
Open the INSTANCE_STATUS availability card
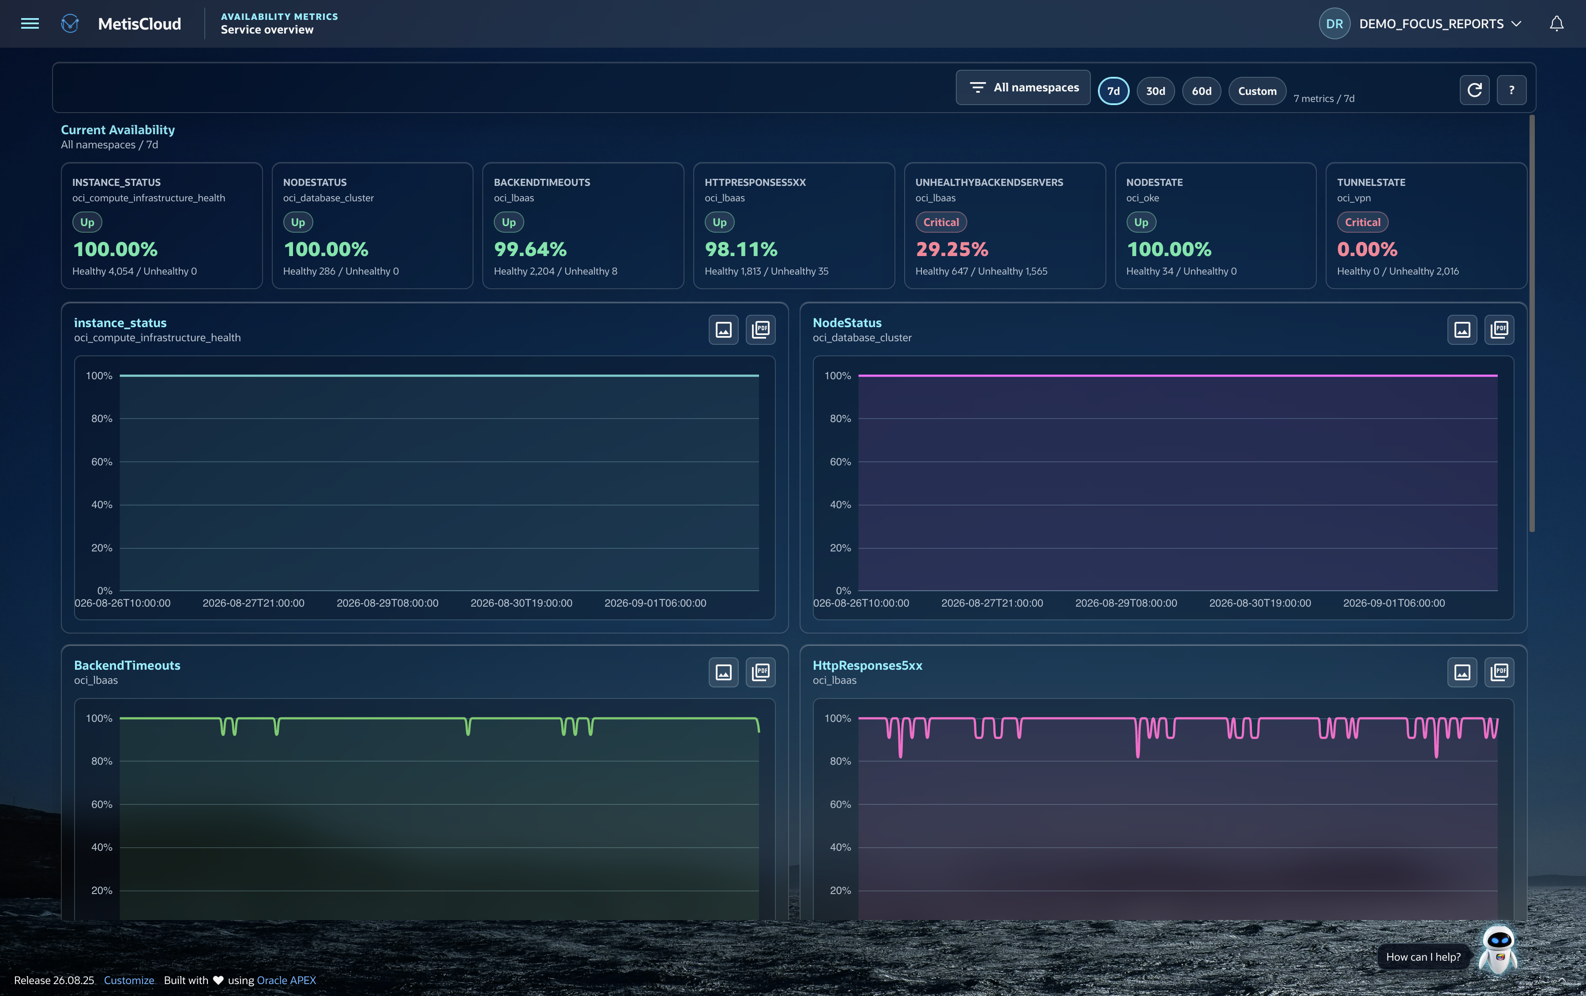pyautogui.click(x=162, y=225)
